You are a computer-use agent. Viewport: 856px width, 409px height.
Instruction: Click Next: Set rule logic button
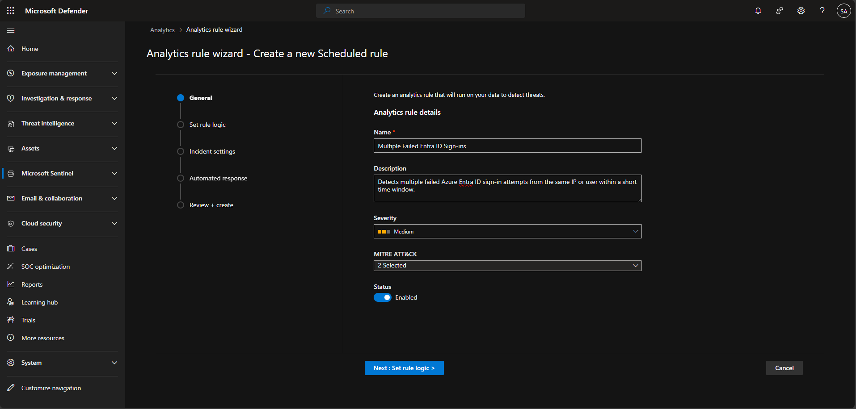coord(404,368)
